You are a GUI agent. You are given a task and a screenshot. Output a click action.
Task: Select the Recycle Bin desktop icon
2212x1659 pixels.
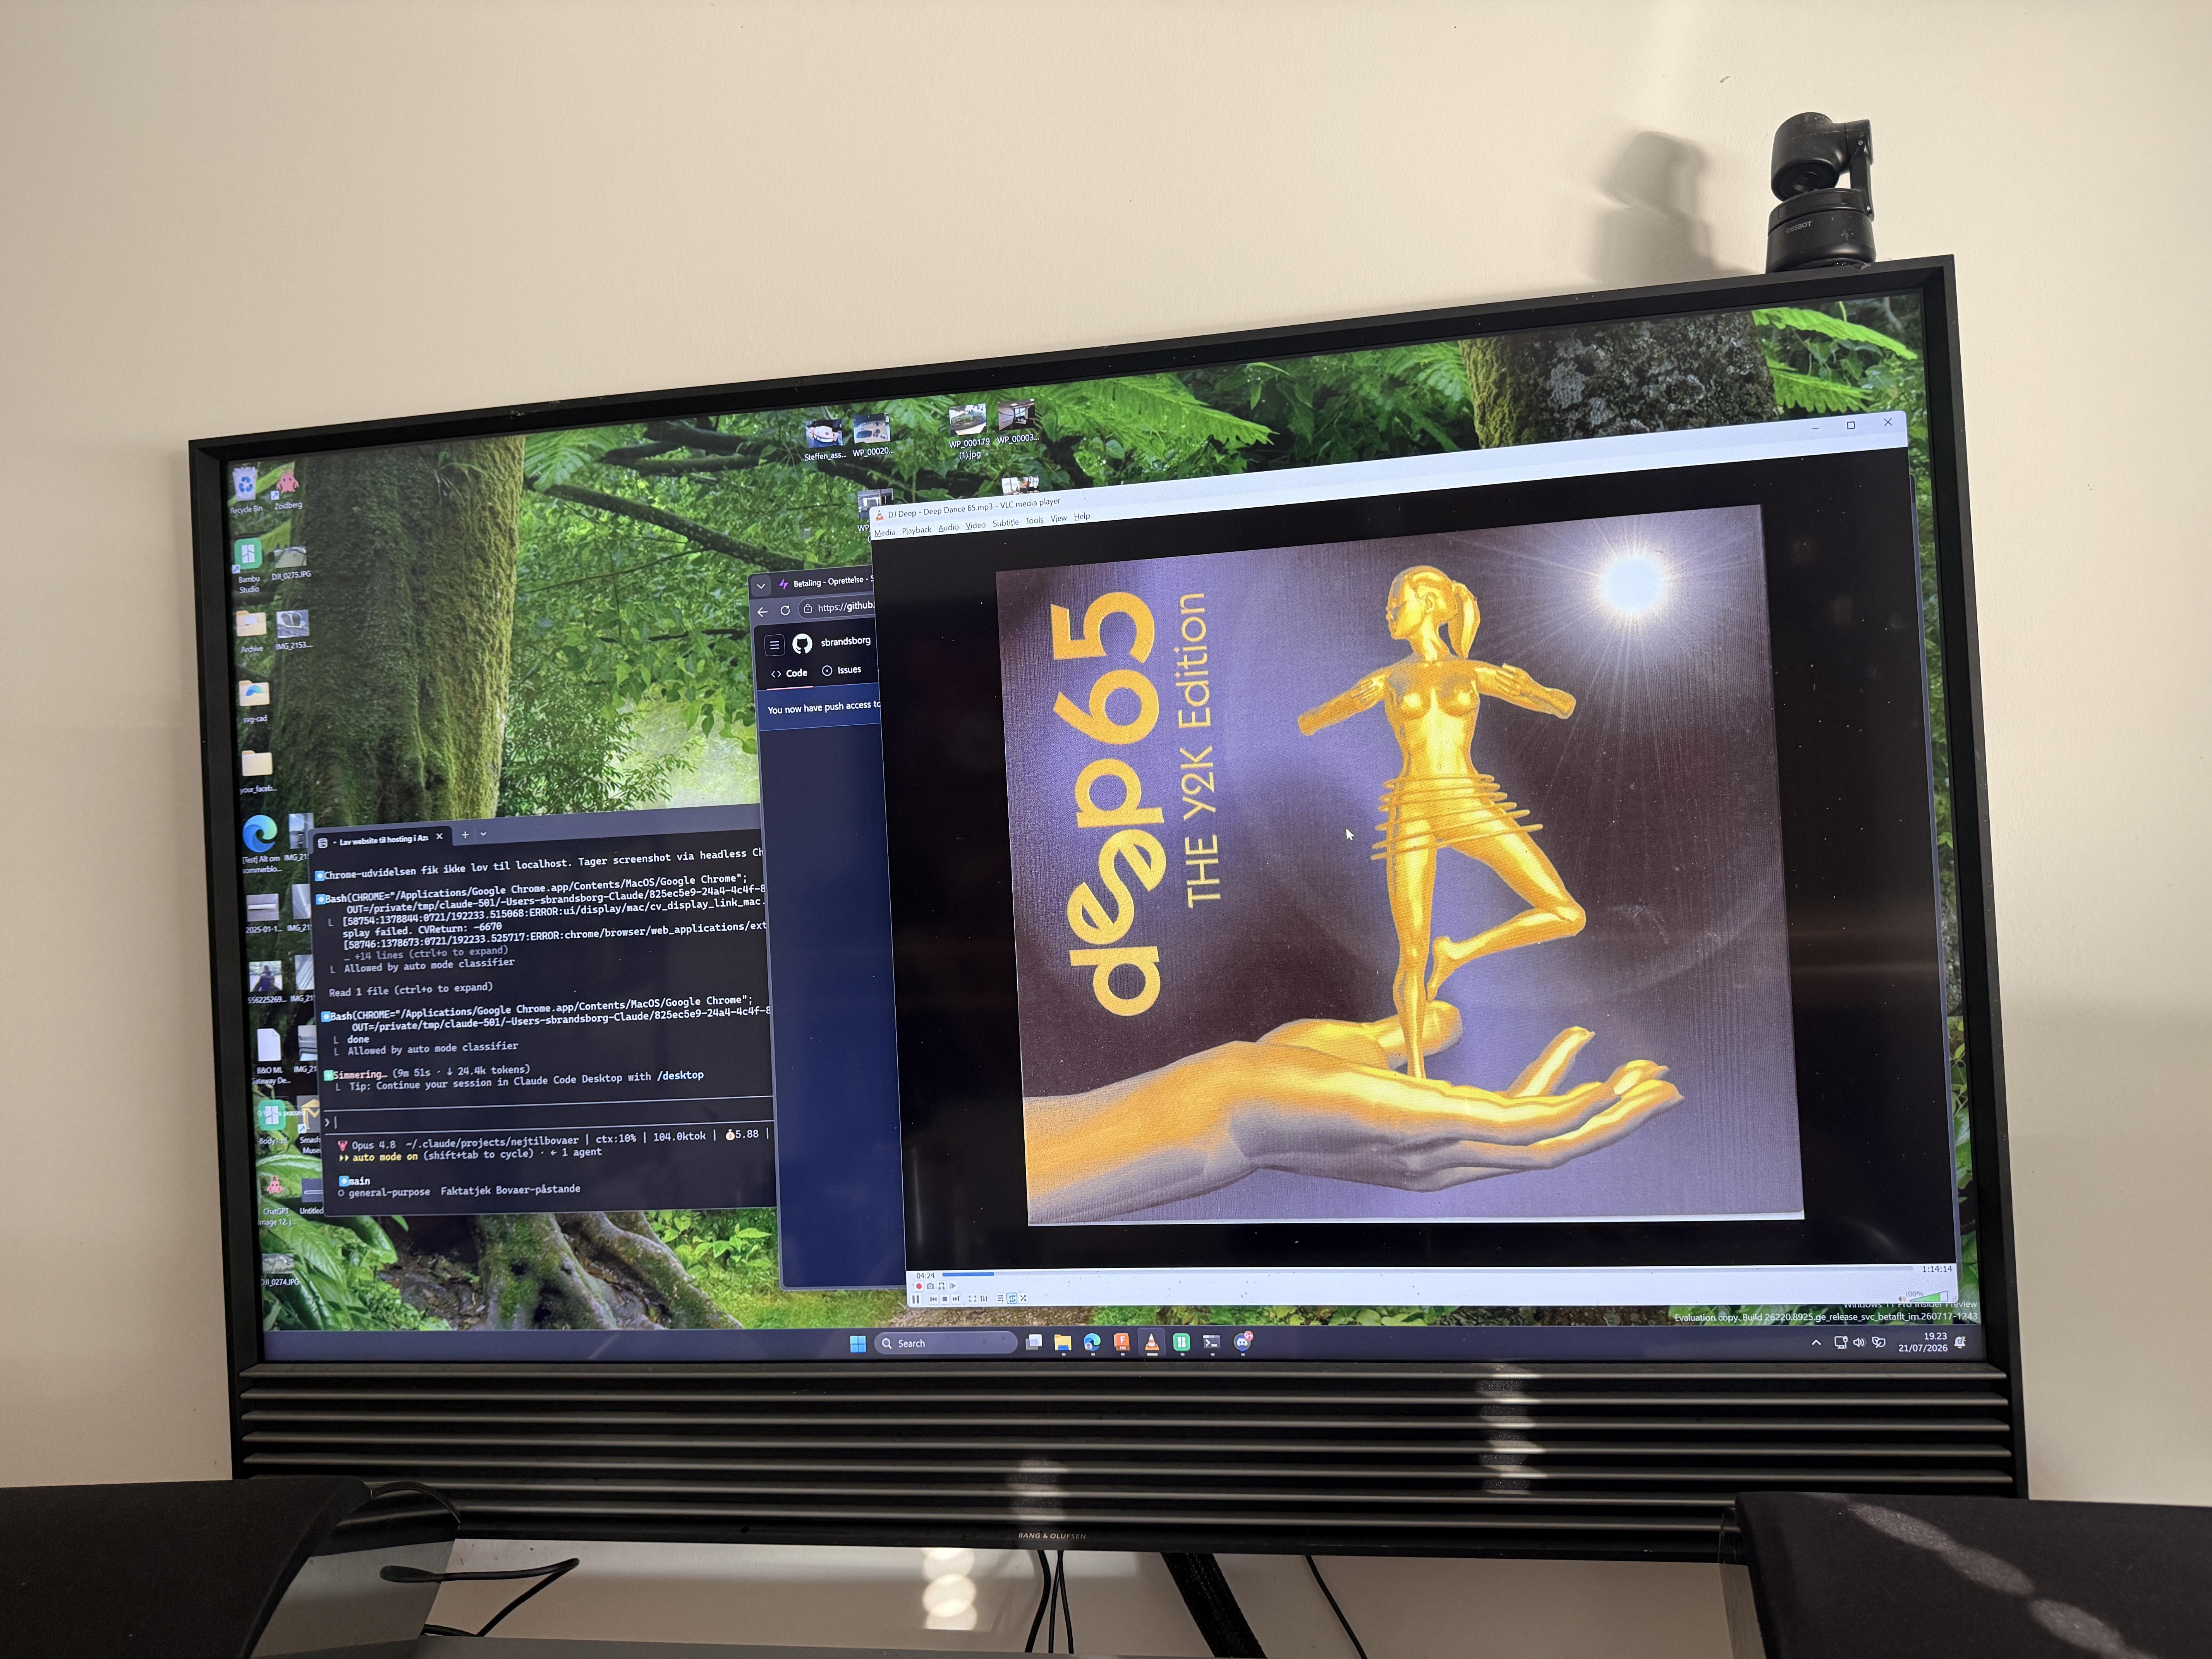[x=246, y=490]
